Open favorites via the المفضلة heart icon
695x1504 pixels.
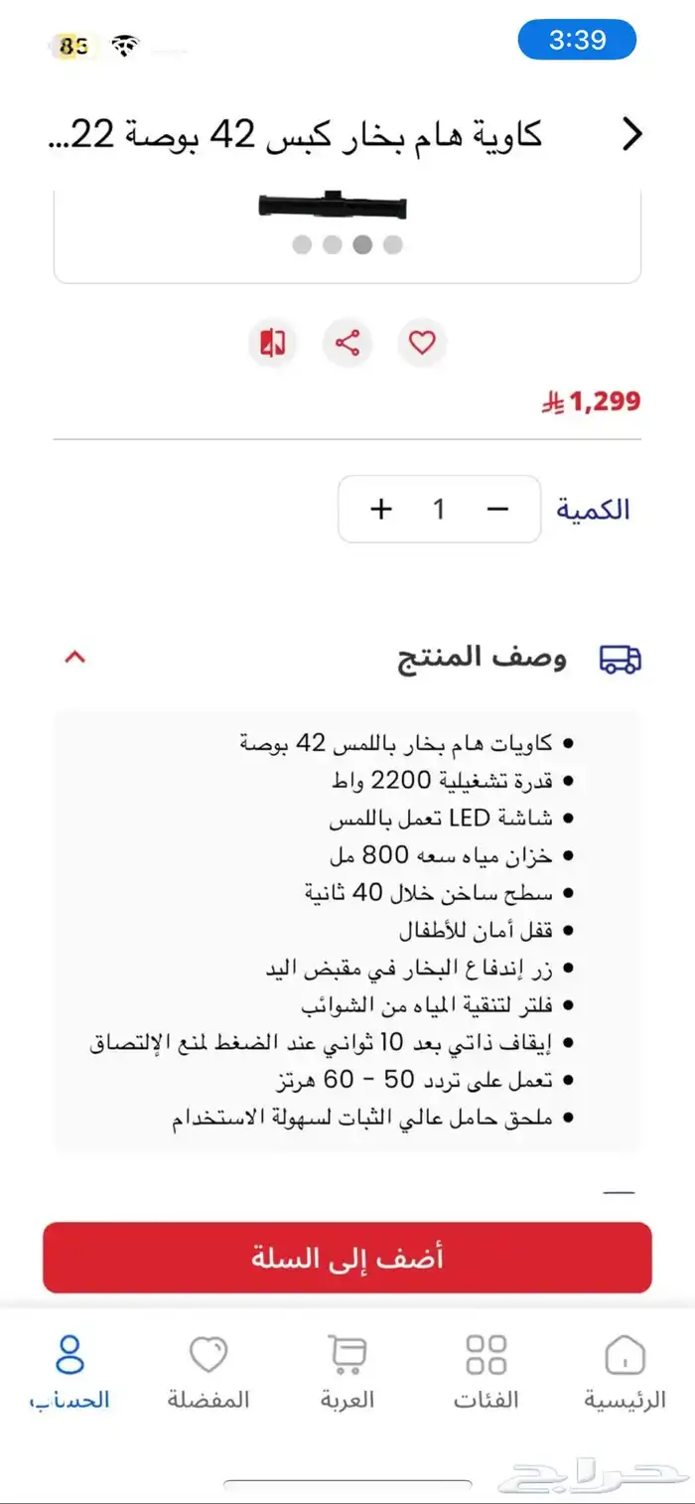coord(208,1370)
